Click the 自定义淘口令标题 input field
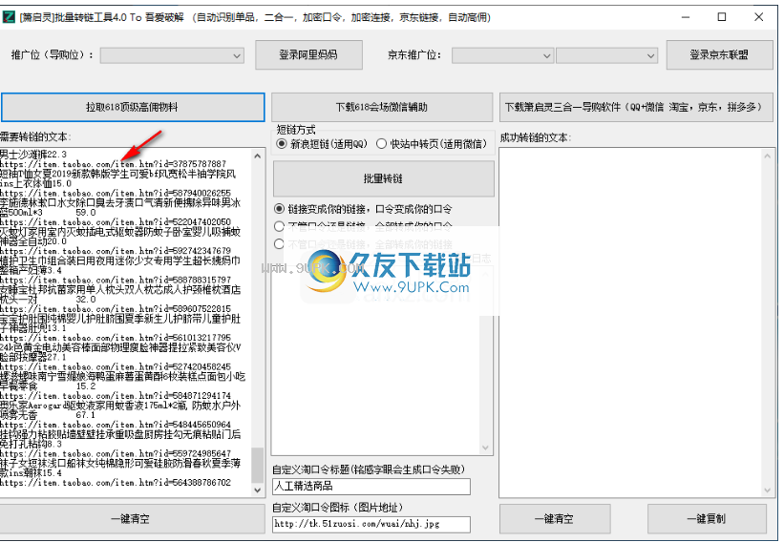The height and width of the screenshot is (542, 784). point(371,486)
